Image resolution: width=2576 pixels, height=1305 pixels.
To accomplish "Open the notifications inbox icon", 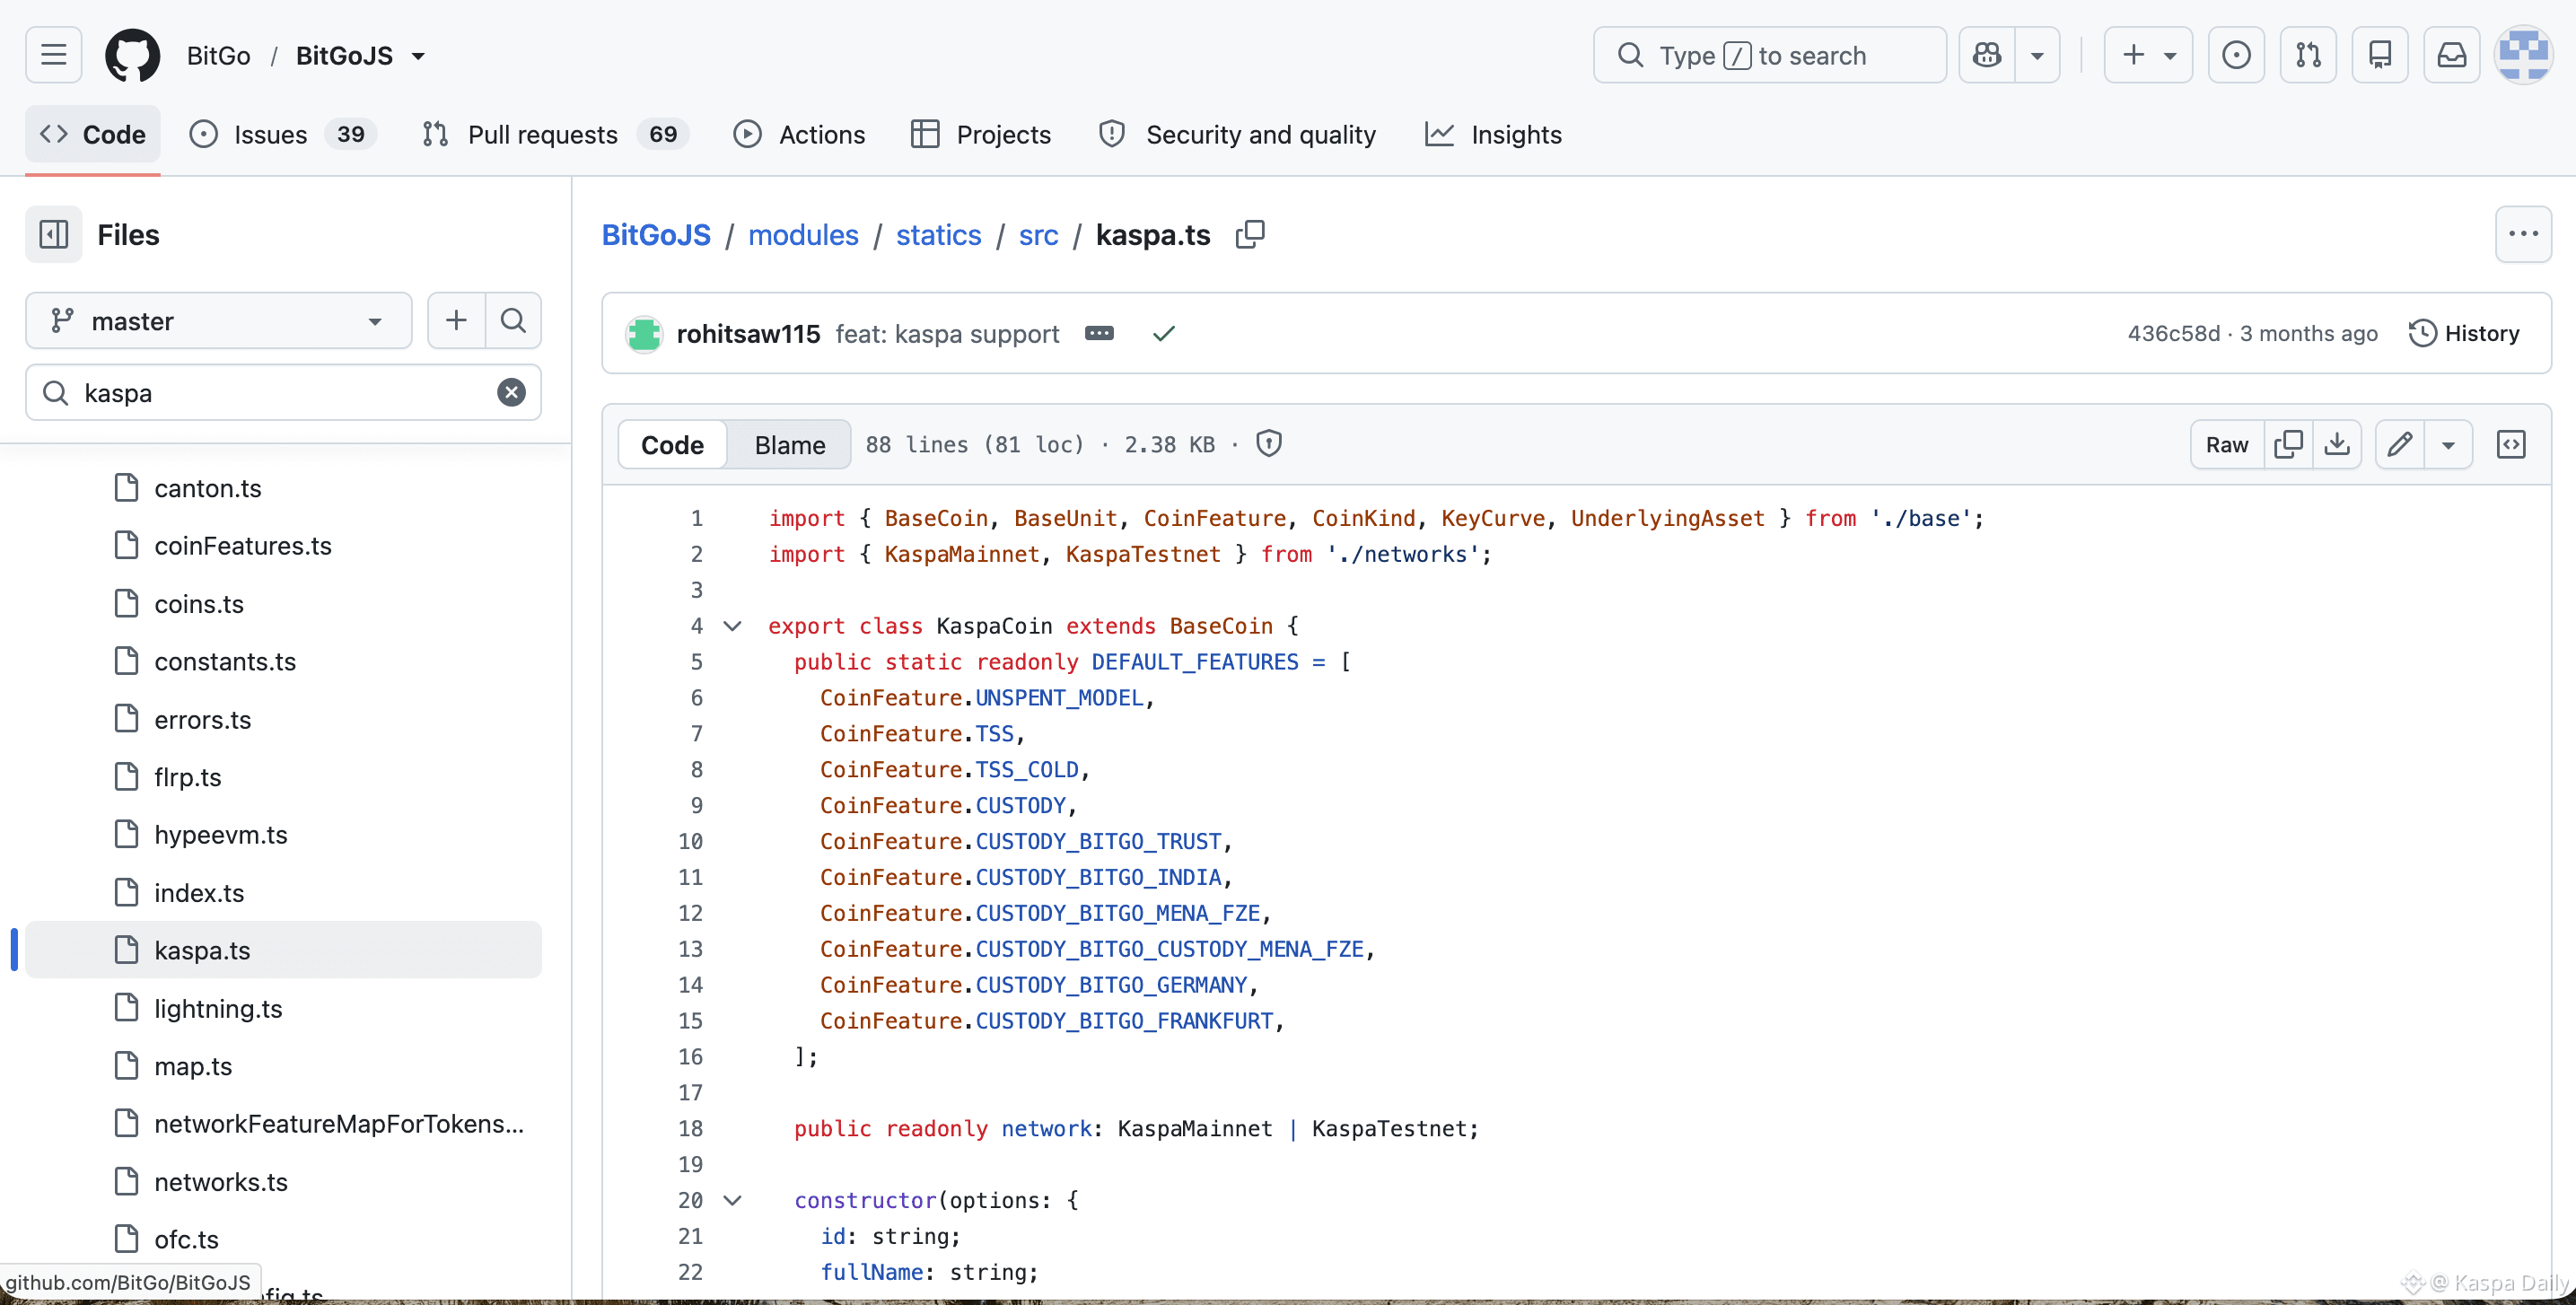I will click(2452, 55).
